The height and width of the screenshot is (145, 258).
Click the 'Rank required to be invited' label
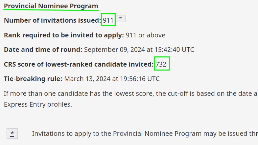(x=64, y=35)
